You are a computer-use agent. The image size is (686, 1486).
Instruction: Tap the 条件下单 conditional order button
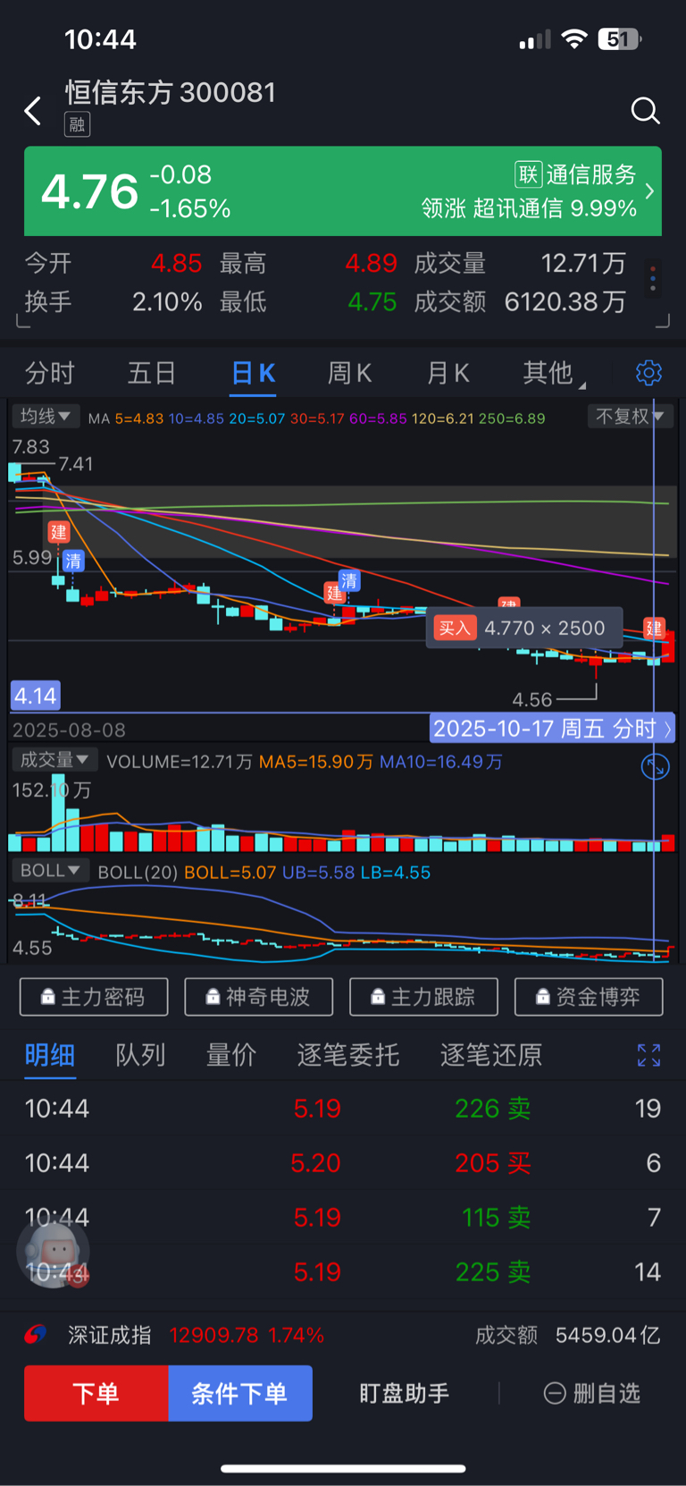239,1393
